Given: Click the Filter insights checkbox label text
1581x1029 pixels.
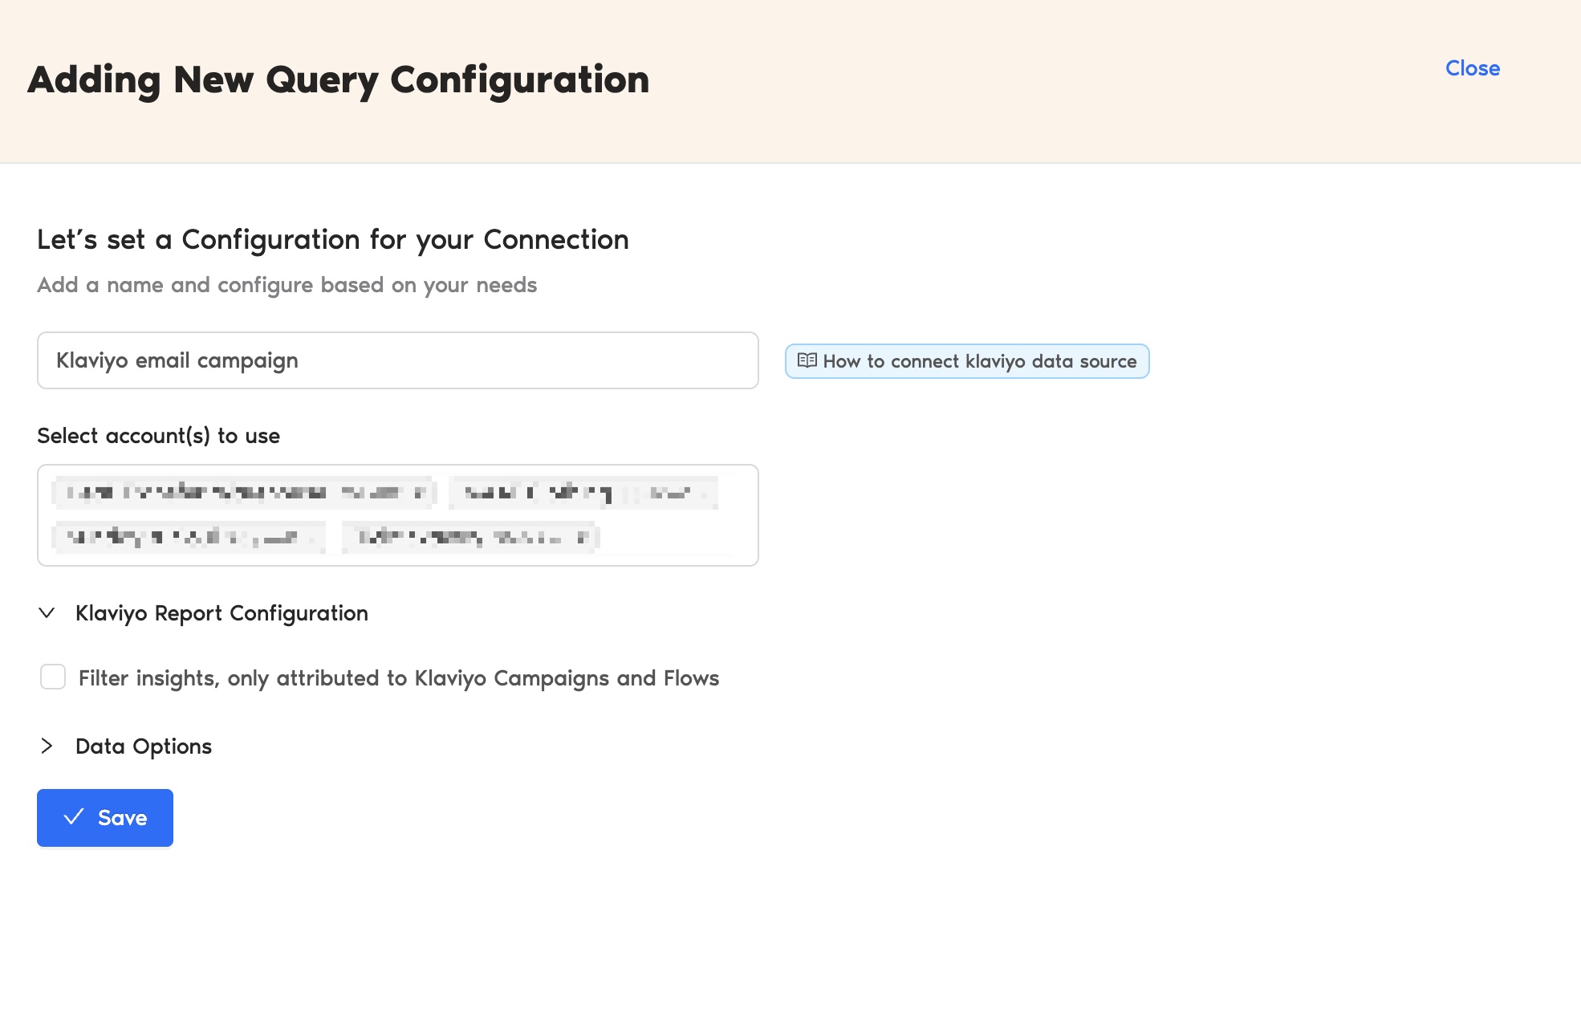Looking at the screenshot, I should (399, 678).
